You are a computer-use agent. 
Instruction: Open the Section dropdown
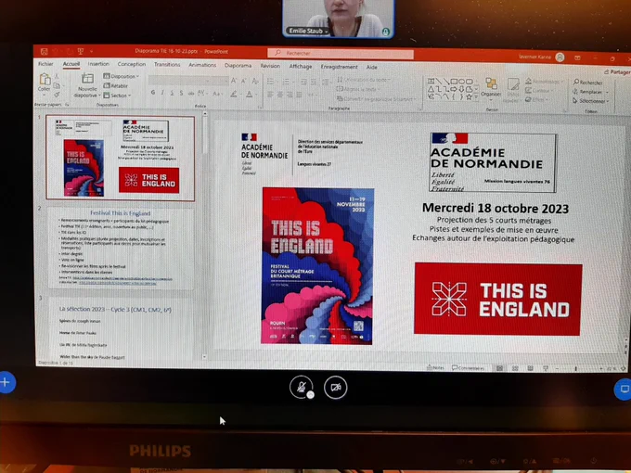(117, 96)
